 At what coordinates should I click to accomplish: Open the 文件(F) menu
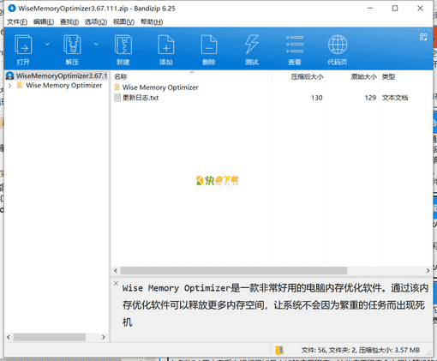point(17,21)
